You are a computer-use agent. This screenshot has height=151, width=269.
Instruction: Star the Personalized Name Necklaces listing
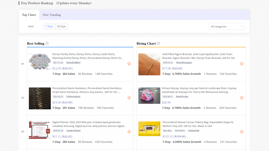pyautogui.click(x=129, y=98)
